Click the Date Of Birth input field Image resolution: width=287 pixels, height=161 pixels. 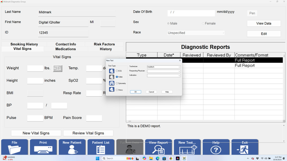(191, 13)
